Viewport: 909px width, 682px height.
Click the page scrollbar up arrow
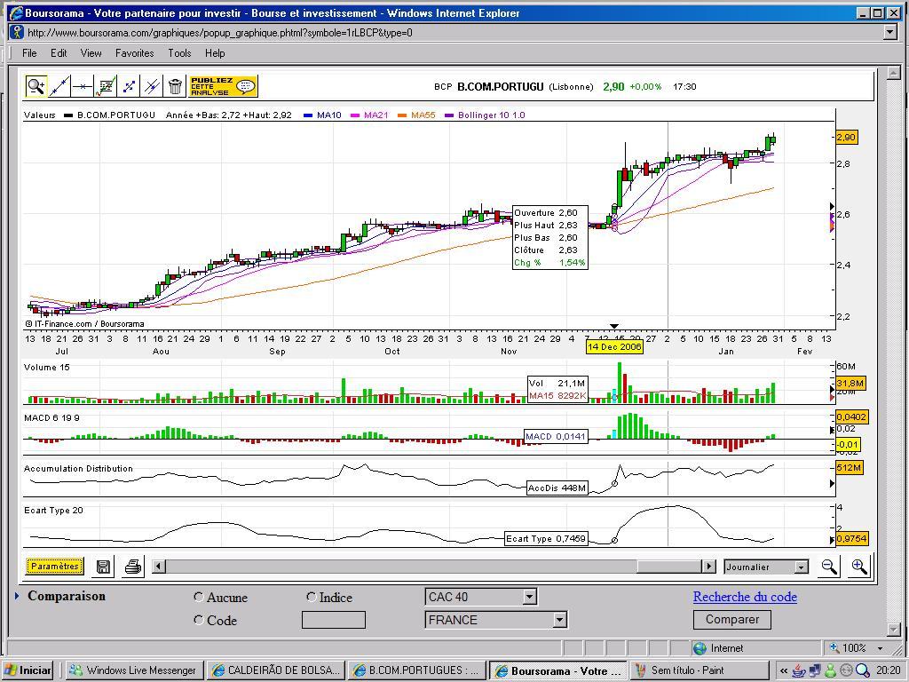click(893, 73)
